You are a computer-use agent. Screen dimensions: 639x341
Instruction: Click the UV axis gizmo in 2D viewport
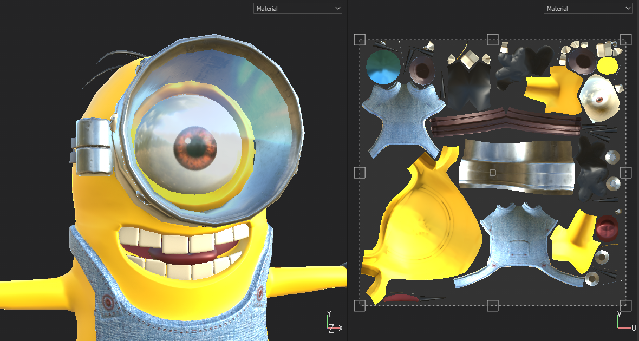[x=625, y=321]
